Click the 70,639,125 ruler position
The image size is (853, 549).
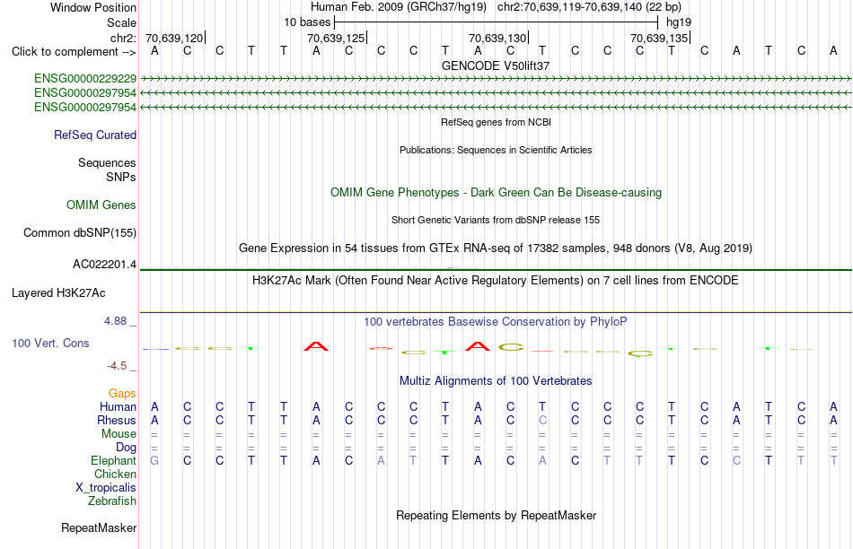tap(336, 38)
